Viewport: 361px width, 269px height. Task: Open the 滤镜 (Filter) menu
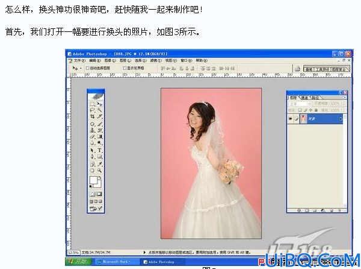156,60
